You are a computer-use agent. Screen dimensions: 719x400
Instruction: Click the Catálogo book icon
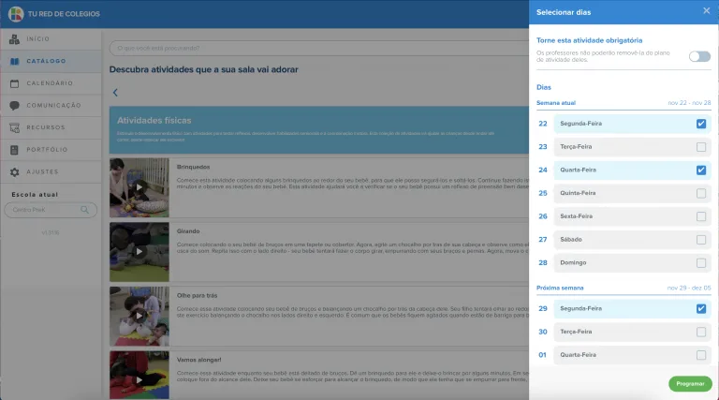15,61
